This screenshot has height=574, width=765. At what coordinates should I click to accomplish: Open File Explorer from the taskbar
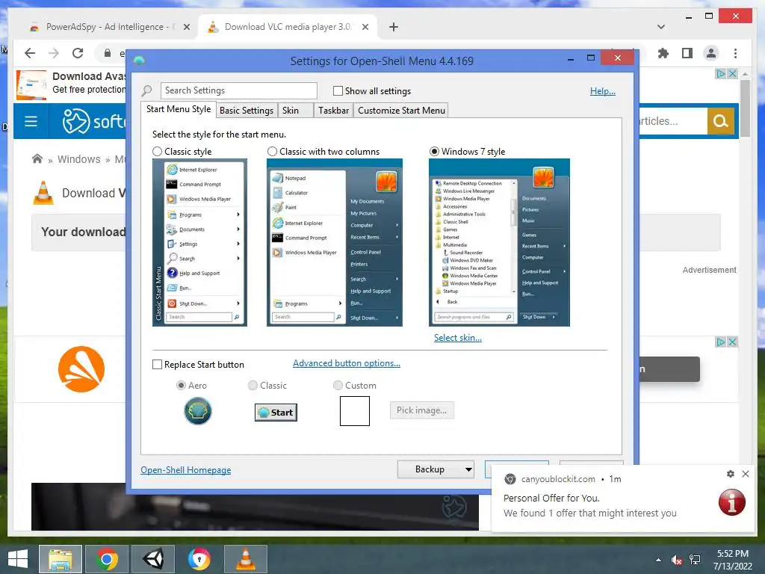(x=60, y=559)
